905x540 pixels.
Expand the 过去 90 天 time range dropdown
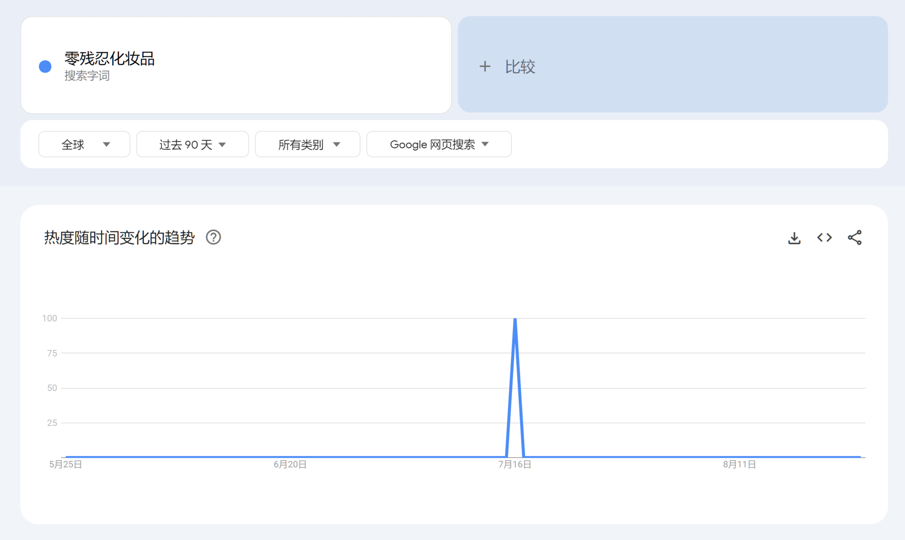(192, 145)
